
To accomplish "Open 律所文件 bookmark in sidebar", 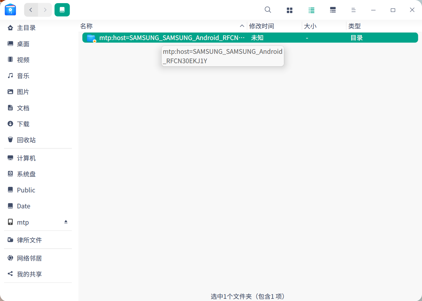I will (x=29, y=240).
